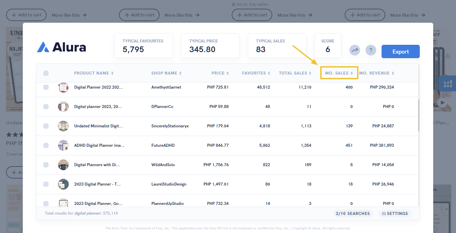This screenshot has height=233, width=456.
Task: Click the Typical Sales stat card
Action: point(277,46)
